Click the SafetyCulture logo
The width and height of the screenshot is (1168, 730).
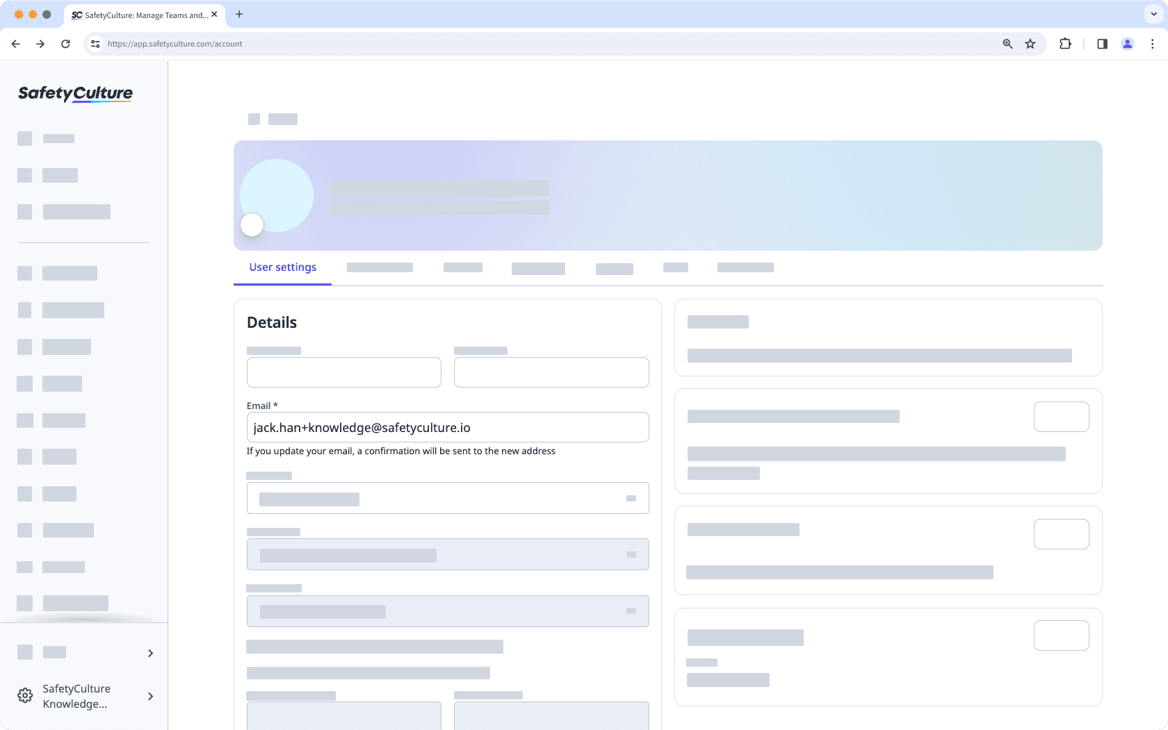click(x=74, y=93)
